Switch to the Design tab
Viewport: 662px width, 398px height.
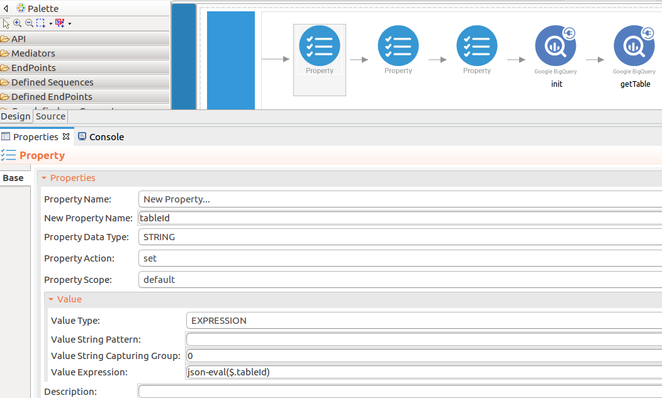tap(16, 116)
